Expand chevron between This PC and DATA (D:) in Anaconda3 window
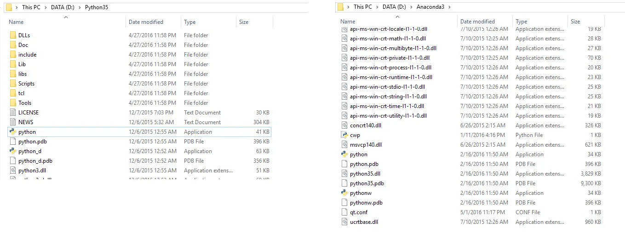This screenshot has width=625, height=245. pos(377,7)
